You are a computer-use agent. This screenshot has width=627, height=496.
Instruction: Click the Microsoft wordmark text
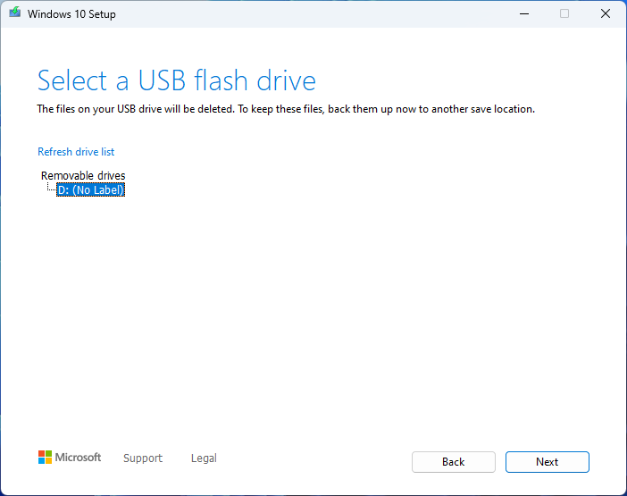tap(79, 458)
